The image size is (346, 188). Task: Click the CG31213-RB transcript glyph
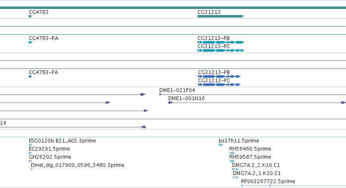(x=221, y=42)
